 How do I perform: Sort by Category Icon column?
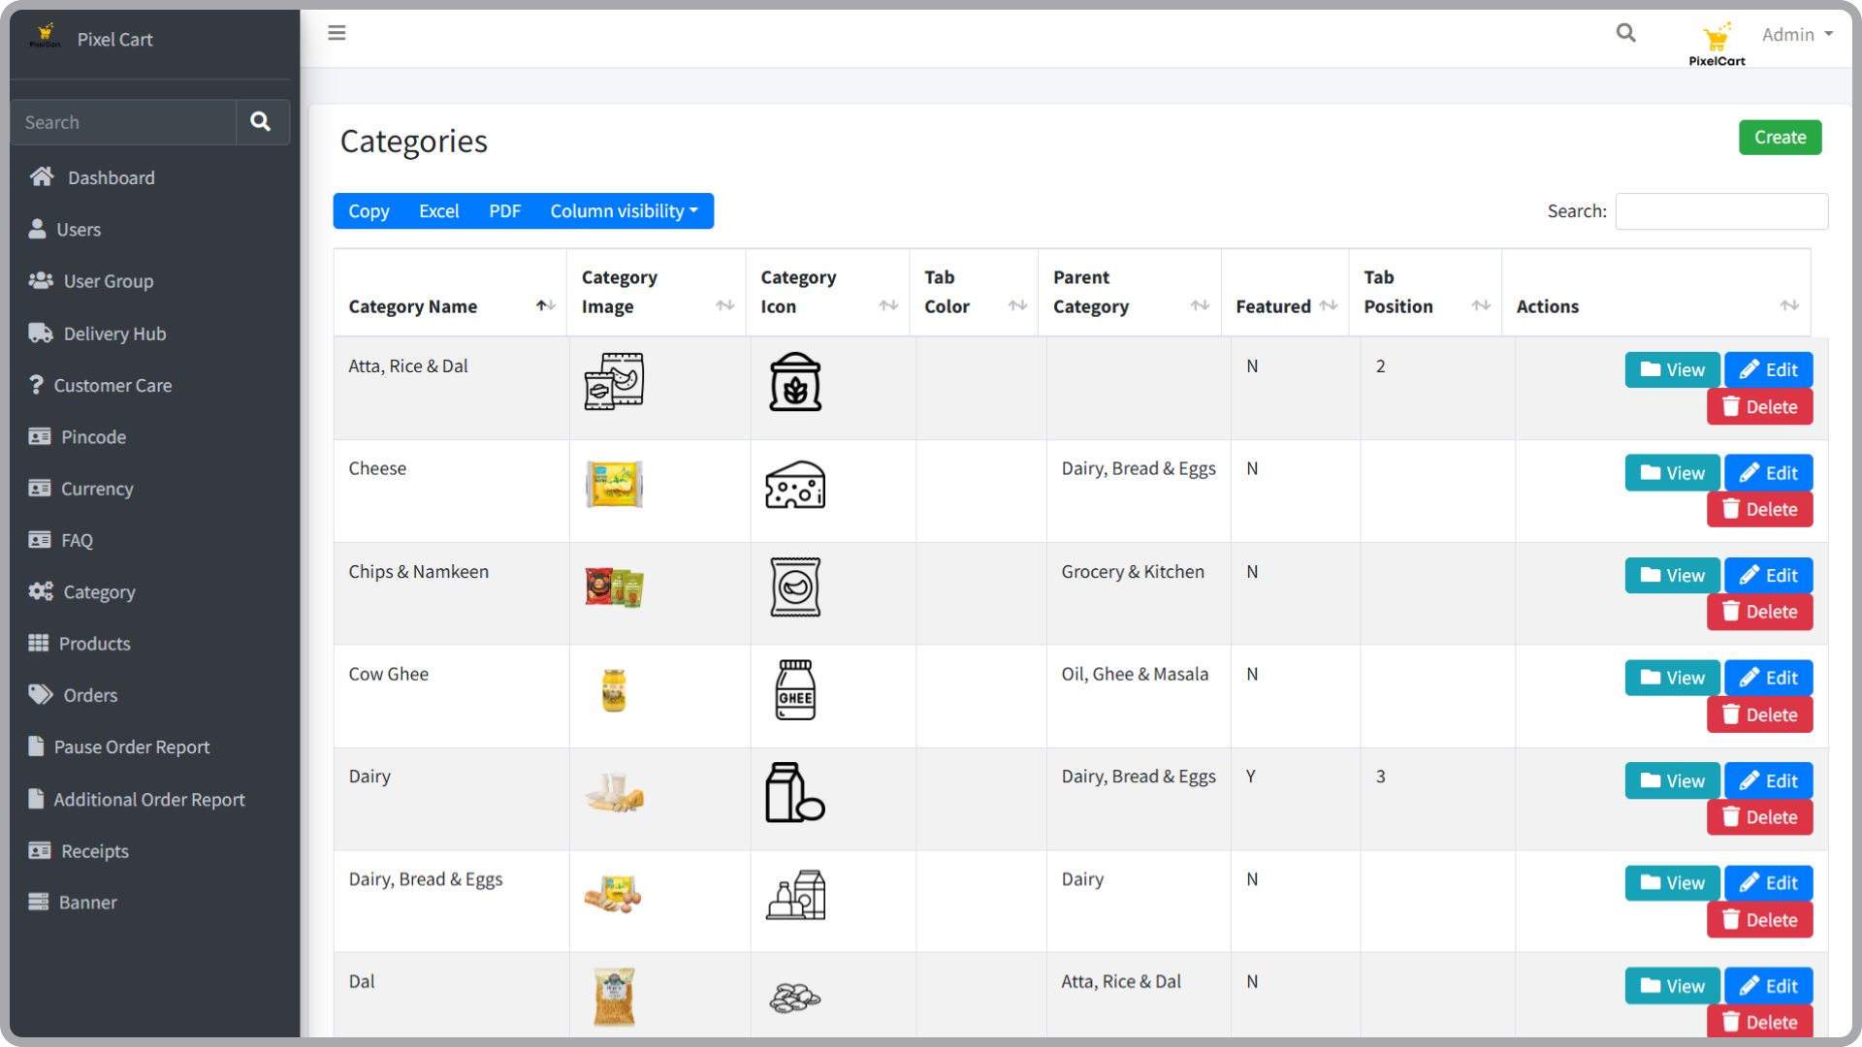828,292
